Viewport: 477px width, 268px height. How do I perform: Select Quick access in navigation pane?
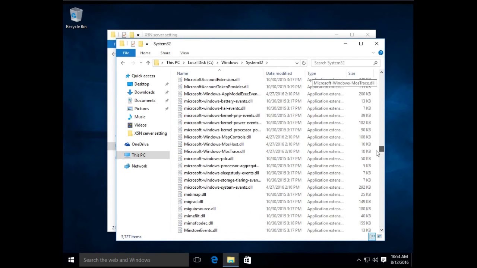143,76
